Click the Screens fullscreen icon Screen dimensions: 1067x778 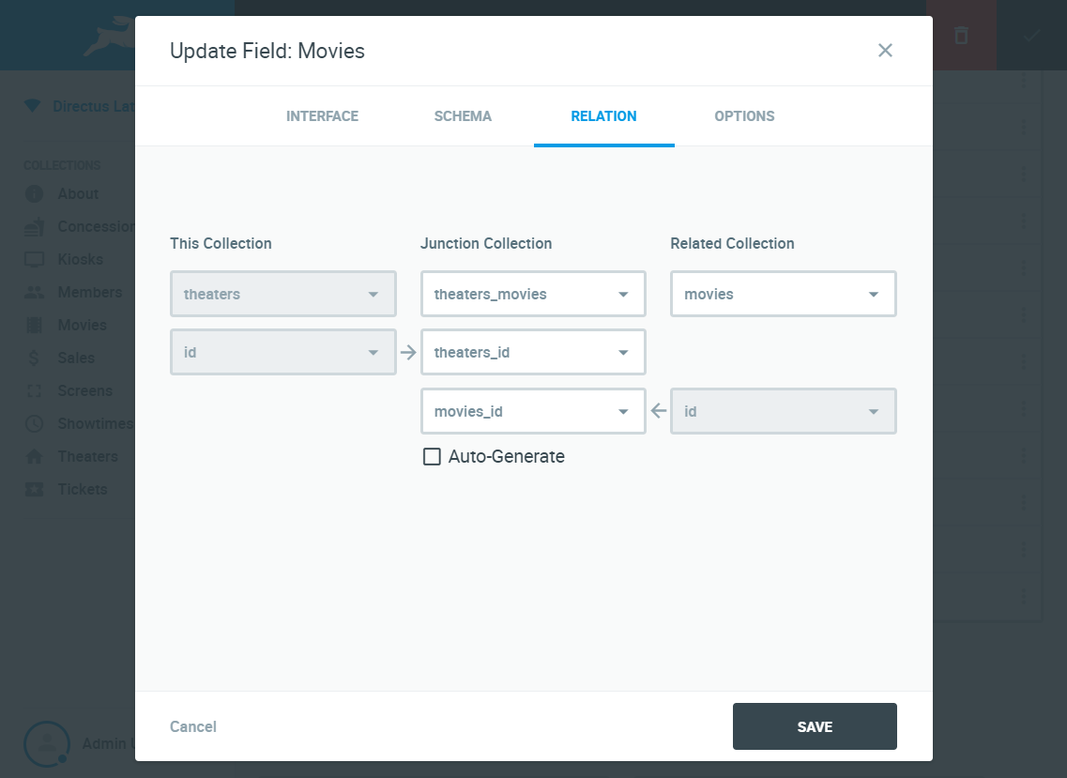coord(34,390)
